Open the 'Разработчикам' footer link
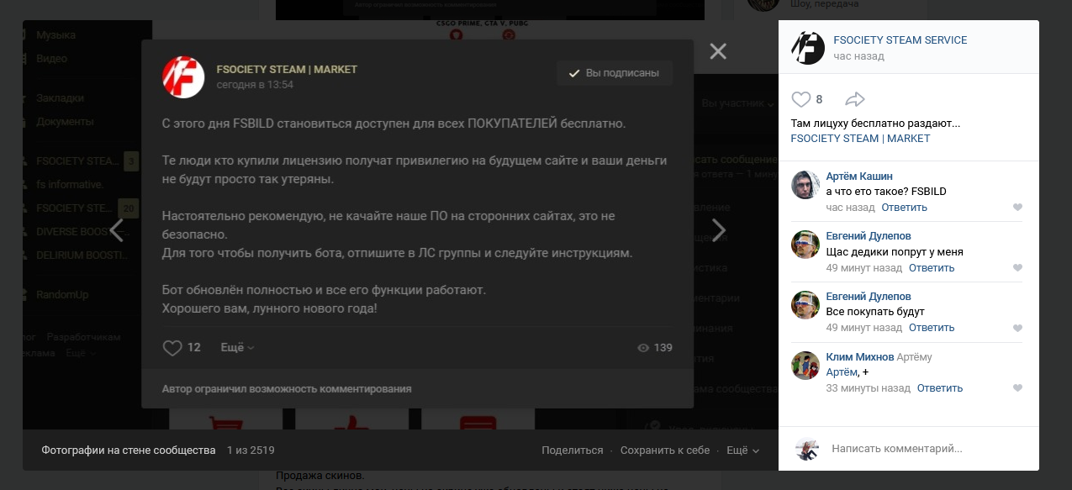The image size is (1072, 490). [x=83, y=337]
